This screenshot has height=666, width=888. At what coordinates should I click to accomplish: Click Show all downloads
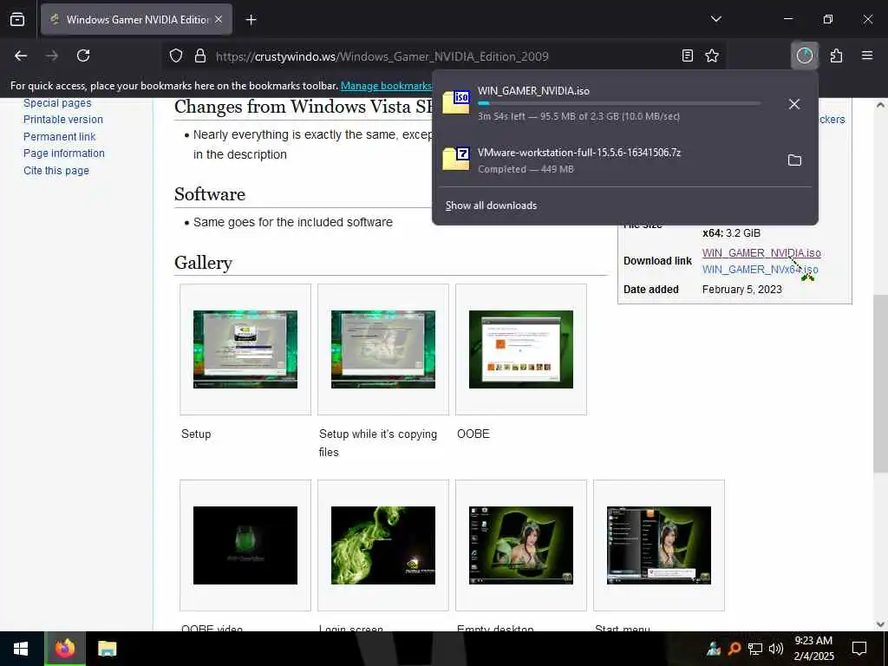coord(491,206)
